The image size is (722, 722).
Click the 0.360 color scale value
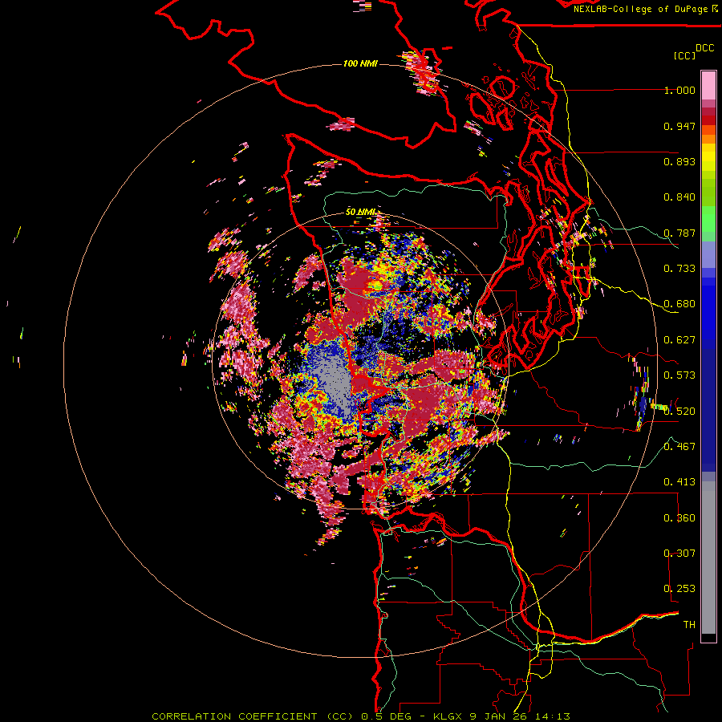click(679, 518)
